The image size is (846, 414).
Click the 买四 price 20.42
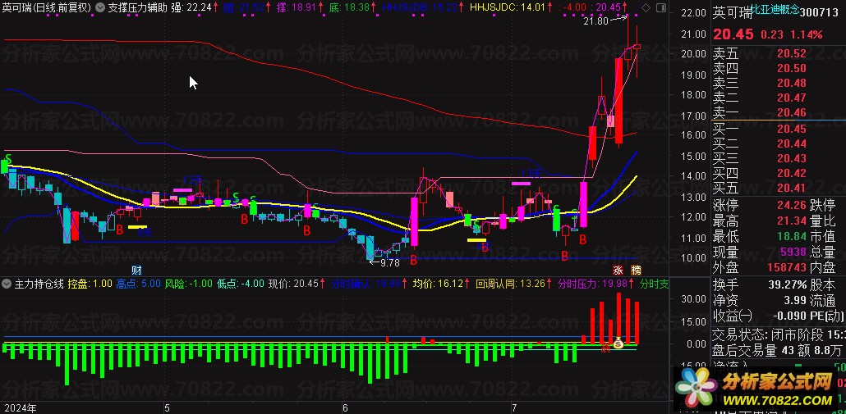[x=792, y=173]
